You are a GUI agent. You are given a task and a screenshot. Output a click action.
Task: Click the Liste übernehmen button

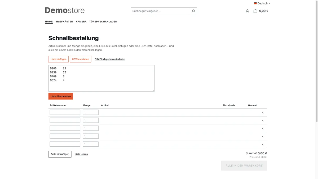click(x=61, y=96)
